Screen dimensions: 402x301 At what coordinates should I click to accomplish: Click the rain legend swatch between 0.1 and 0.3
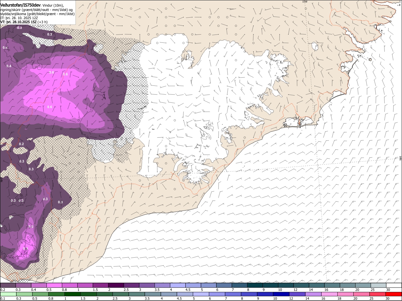click(8, 294)
